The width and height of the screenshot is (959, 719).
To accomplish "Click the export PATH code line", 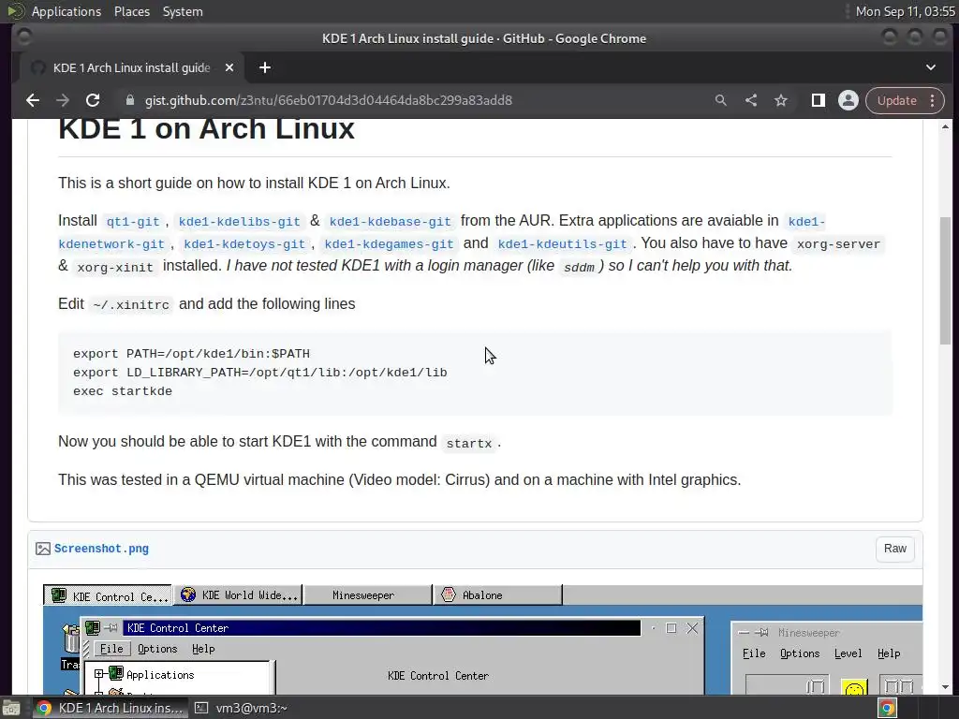I will (191, 354).
